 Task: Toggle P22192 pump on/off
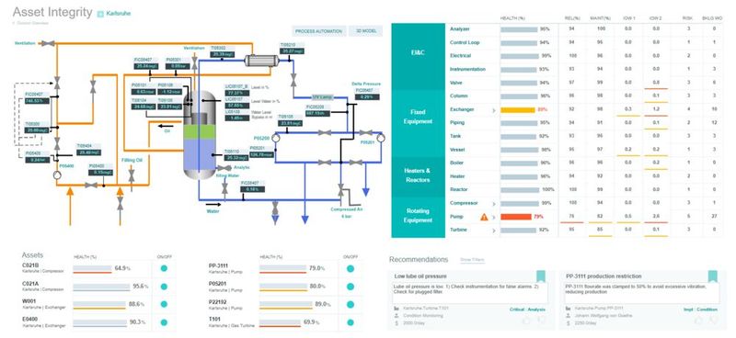tap(351, 304)
